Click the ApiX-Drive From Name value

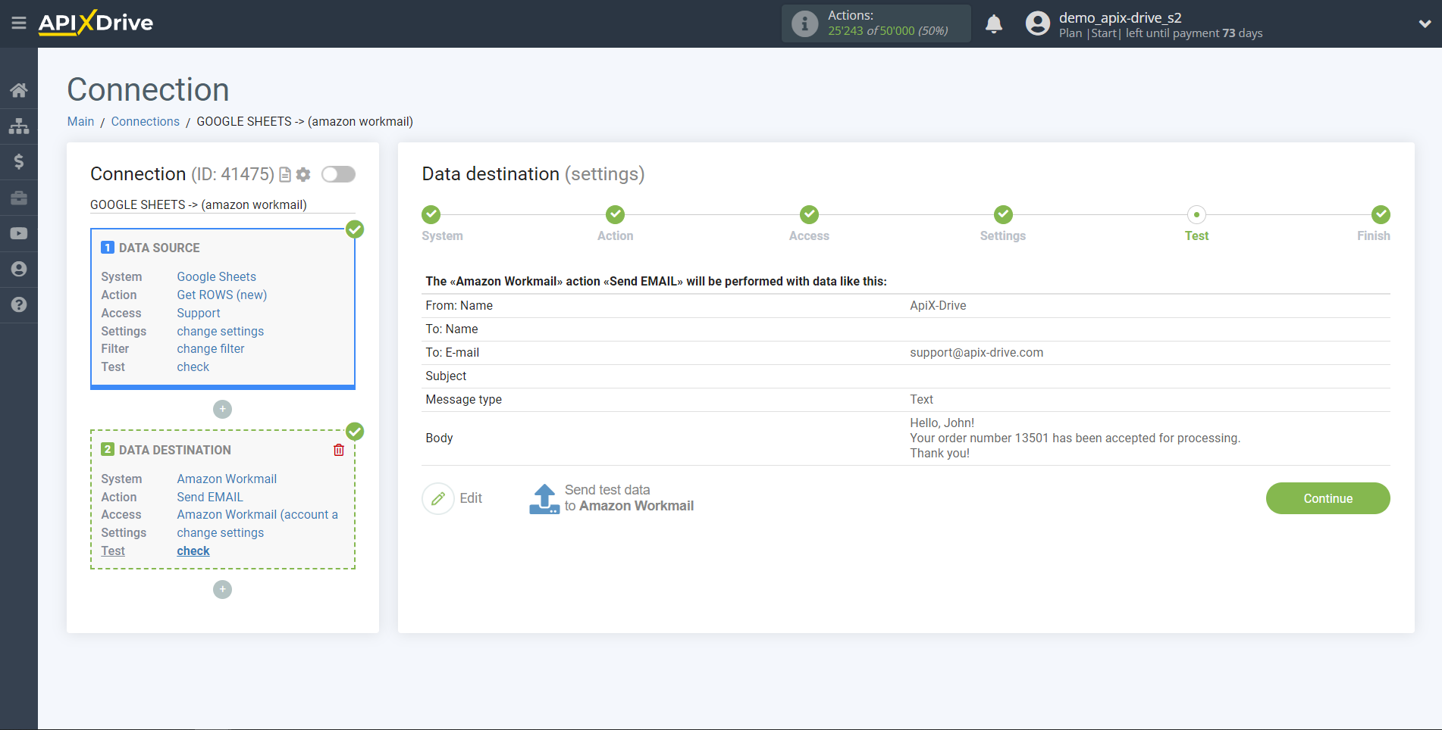pyautogui.click(x=938, y=305)
